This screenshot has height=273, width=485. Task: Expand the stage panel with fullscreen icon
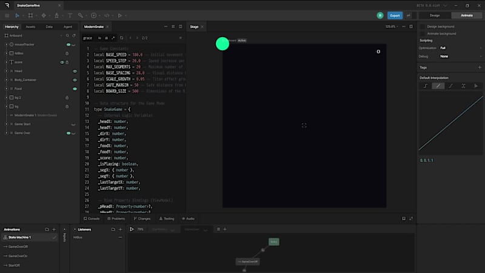[x=411, y=218]
